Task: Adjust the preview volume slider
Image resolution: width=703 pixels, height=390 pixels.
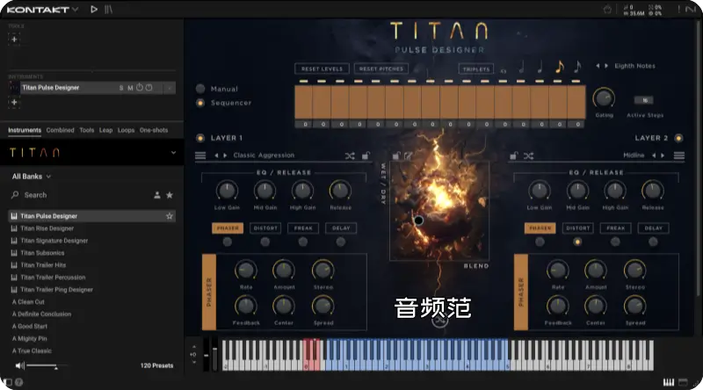Action: [x=42, y=365]
